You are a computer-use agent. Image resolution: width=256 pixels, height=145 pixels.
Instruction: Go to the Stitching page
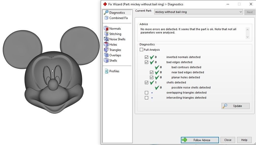(115, 34)
